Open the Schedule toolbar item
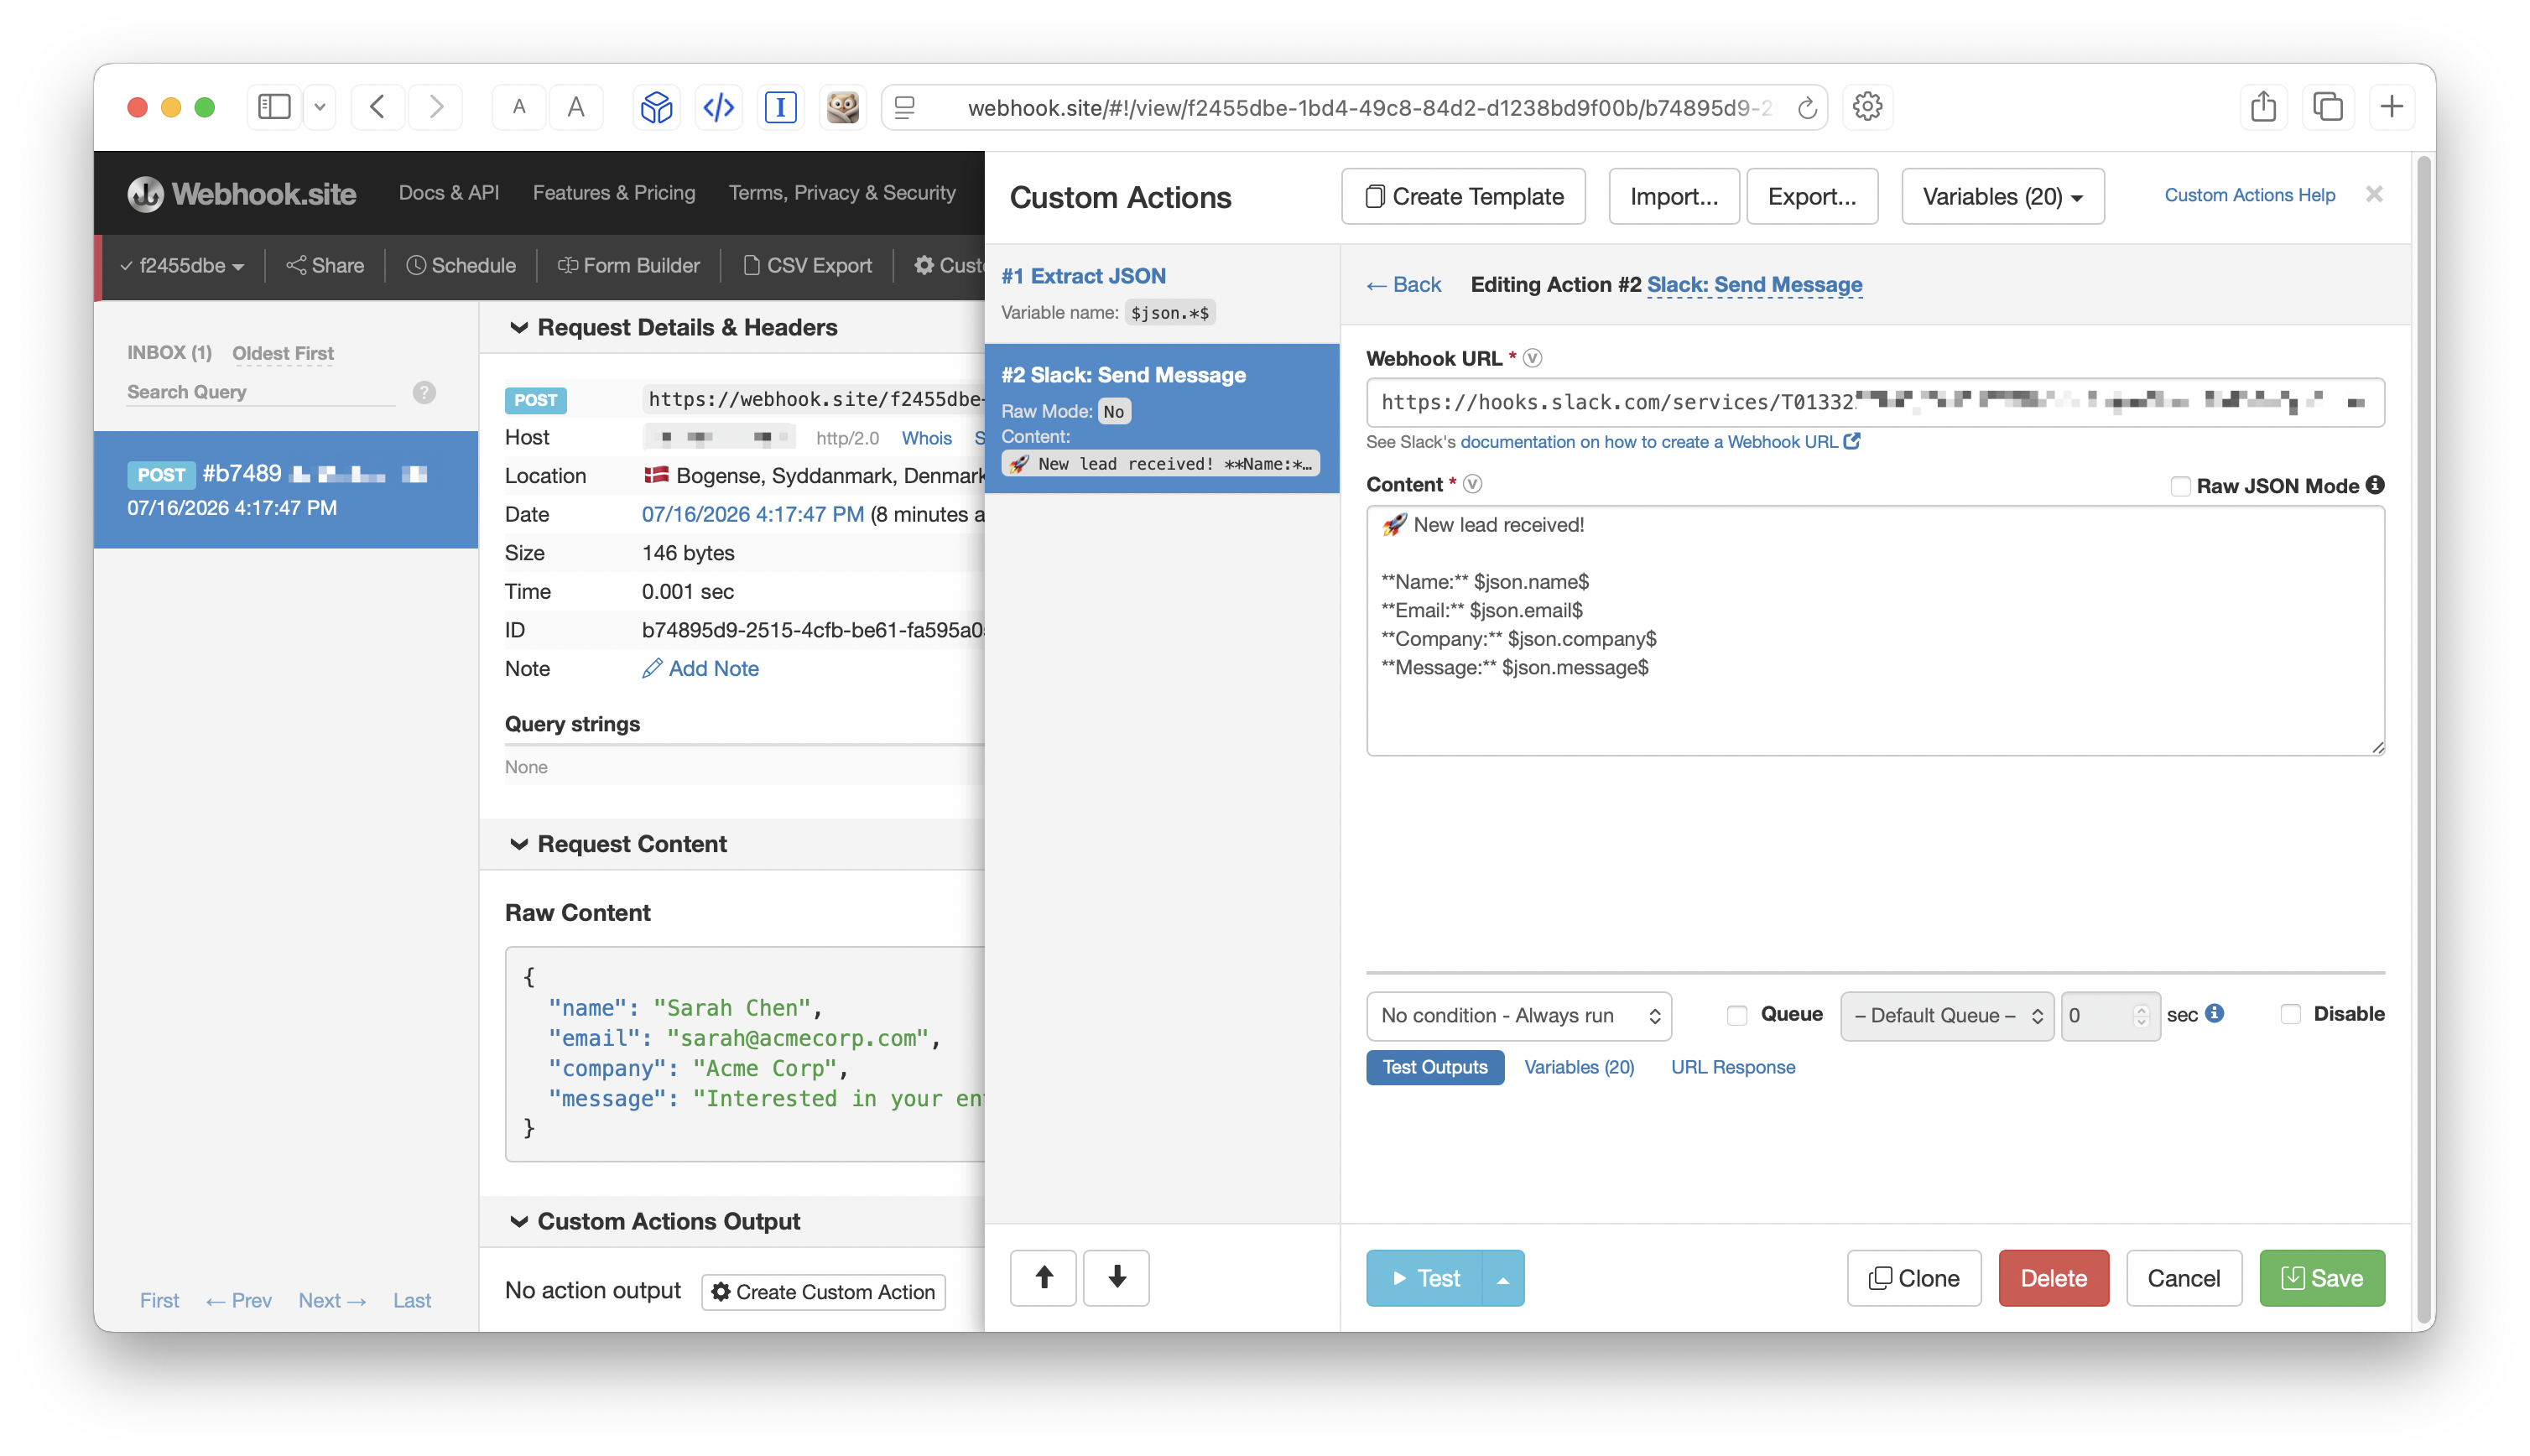The width and height of the screenshot is (2530, 1456). (461, 265)
